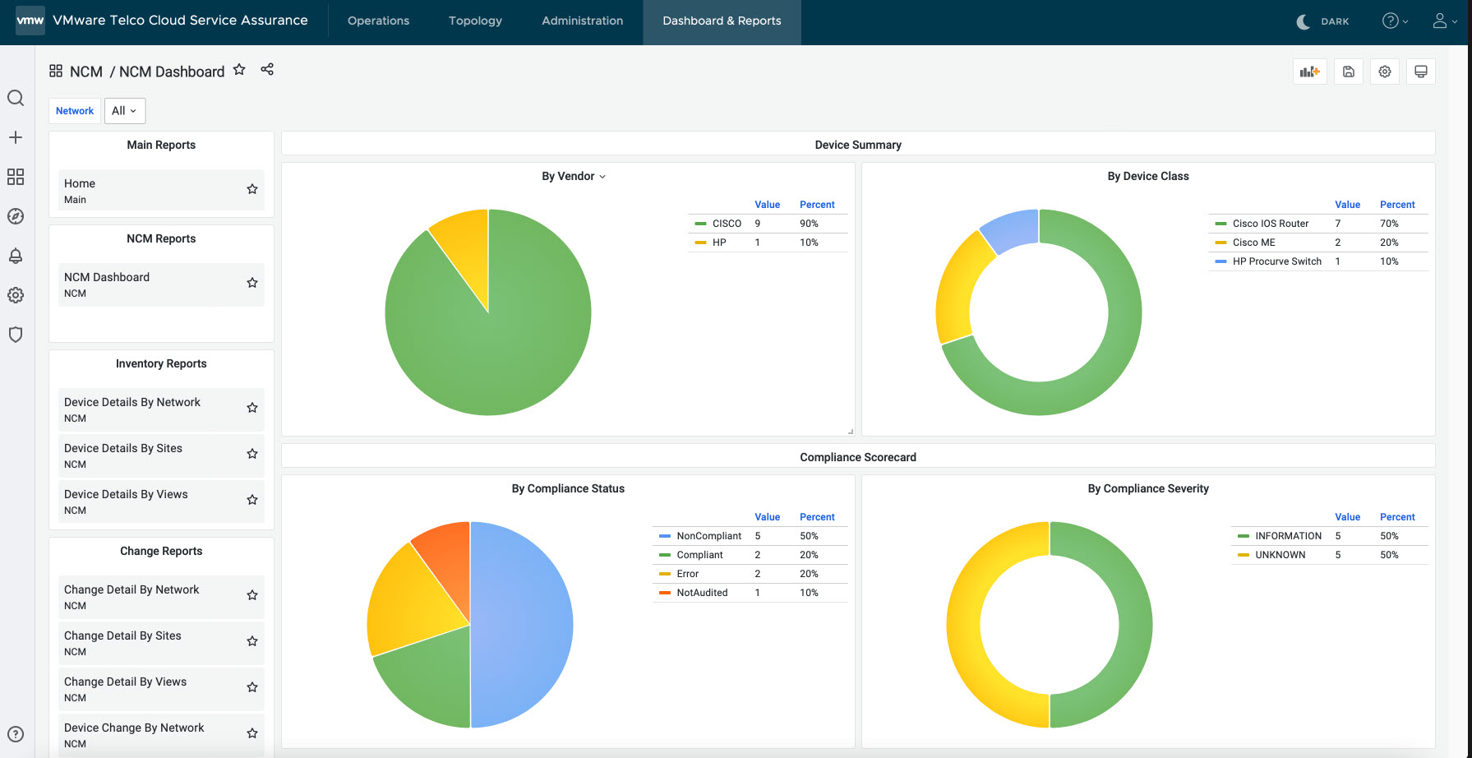This screenshot has height=758, width=1472.
Task: Switch to DARK mode toggle
Action: click(x=1322, y=21)
